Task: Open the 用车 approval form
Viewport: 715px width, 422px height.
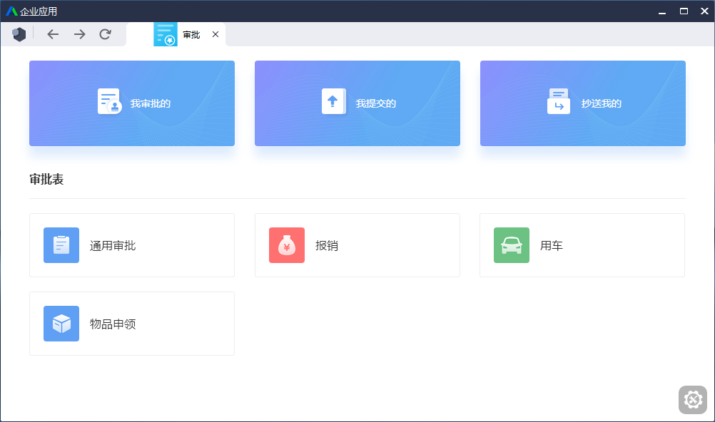Action: coord(582,245)
